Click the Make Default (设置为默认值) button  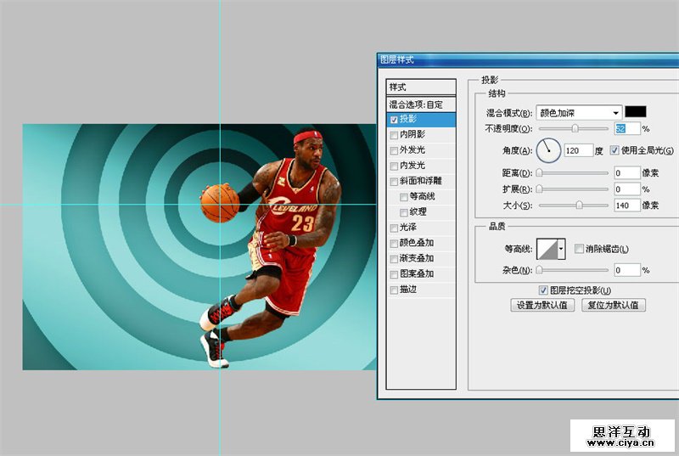point(543,305)
